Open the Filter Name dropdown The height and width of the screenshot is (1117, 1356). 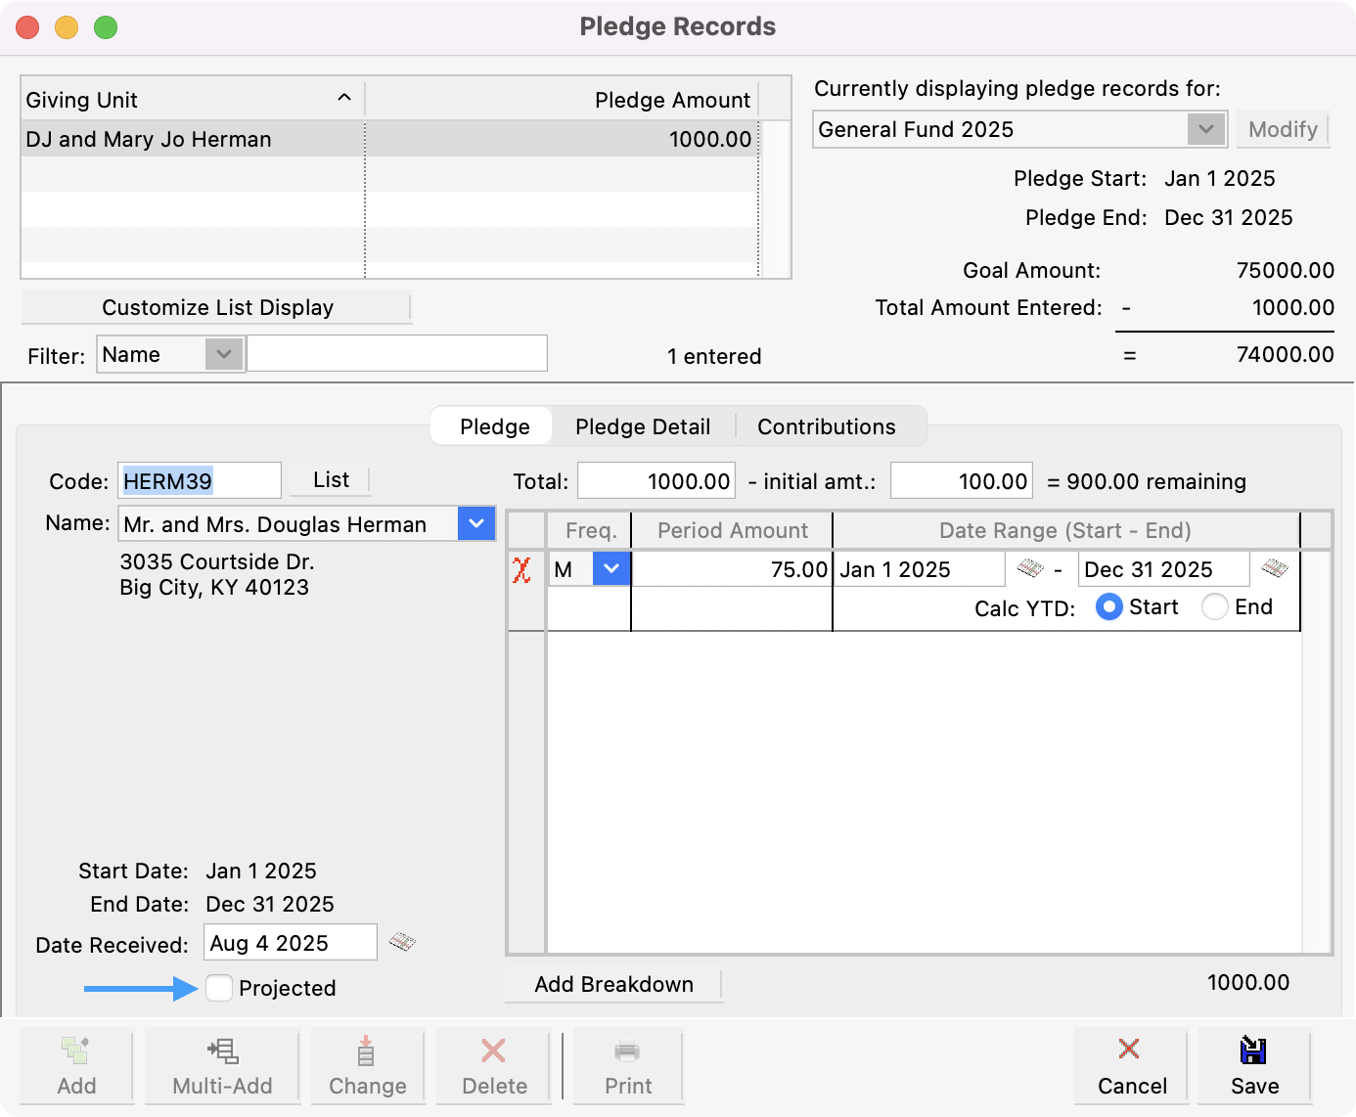tap(224, 354)
